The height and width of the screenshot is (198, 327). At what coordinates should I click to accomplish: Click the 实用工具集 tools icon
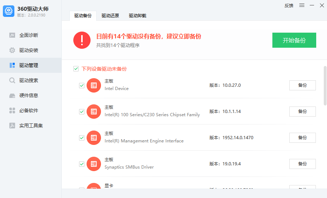[12, 126]
